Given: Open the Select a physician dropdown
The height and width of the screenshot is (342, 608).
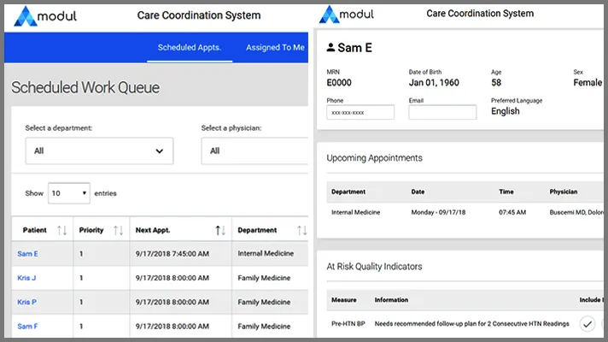Looking at the screenshot, I should pyautogui.click(x=254, y=150).
